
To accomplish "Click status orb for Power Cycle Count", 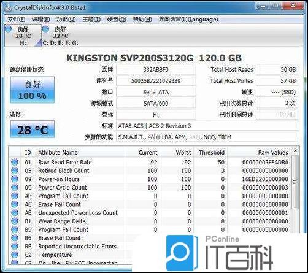I will (x=15, y=187).
